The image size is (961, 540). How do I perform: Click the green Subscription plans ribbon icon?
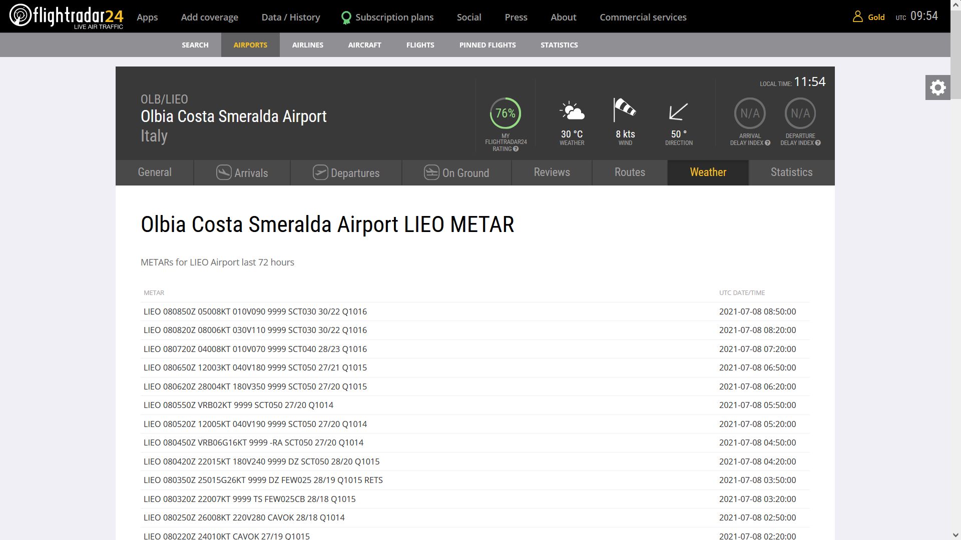[346, 18]
